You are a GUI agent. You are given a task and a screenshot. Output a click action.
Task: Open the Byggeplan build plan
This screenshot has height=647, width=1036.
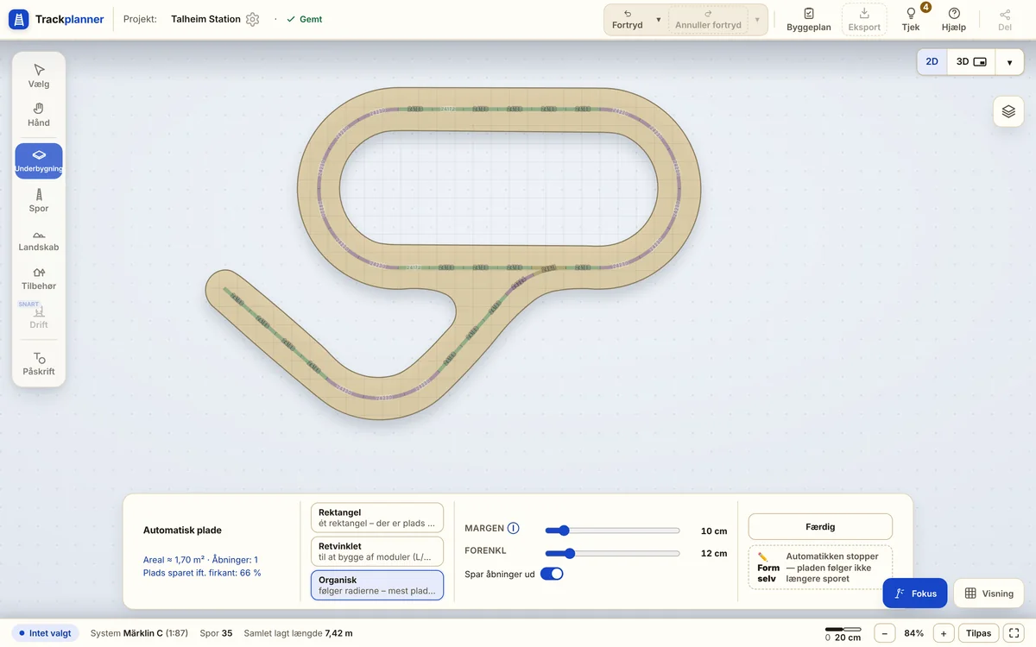pos(809,19)
